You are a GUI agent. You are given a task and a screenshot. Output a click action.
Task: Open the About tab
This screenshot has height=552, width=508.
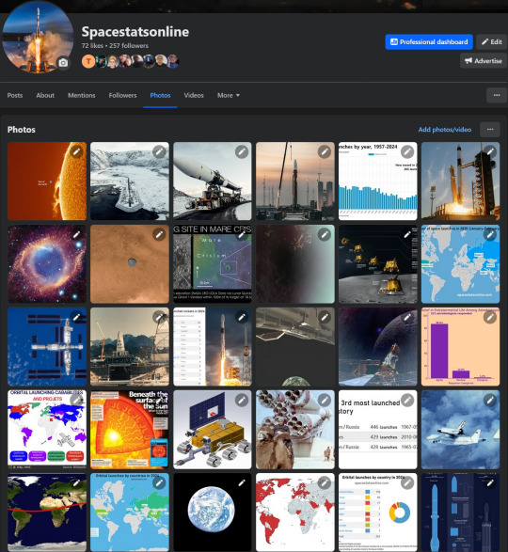tap(45, 95)
